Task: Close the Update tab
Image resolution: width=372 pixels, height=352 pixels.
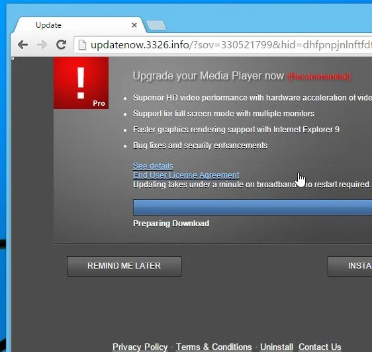Action: (134, 25)
